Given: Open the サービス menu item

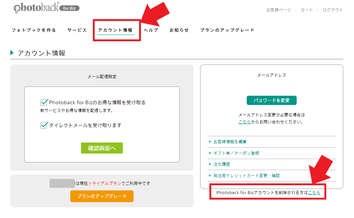Looking at the screenshot, I should pyautogui.click(x=77, y=30).
